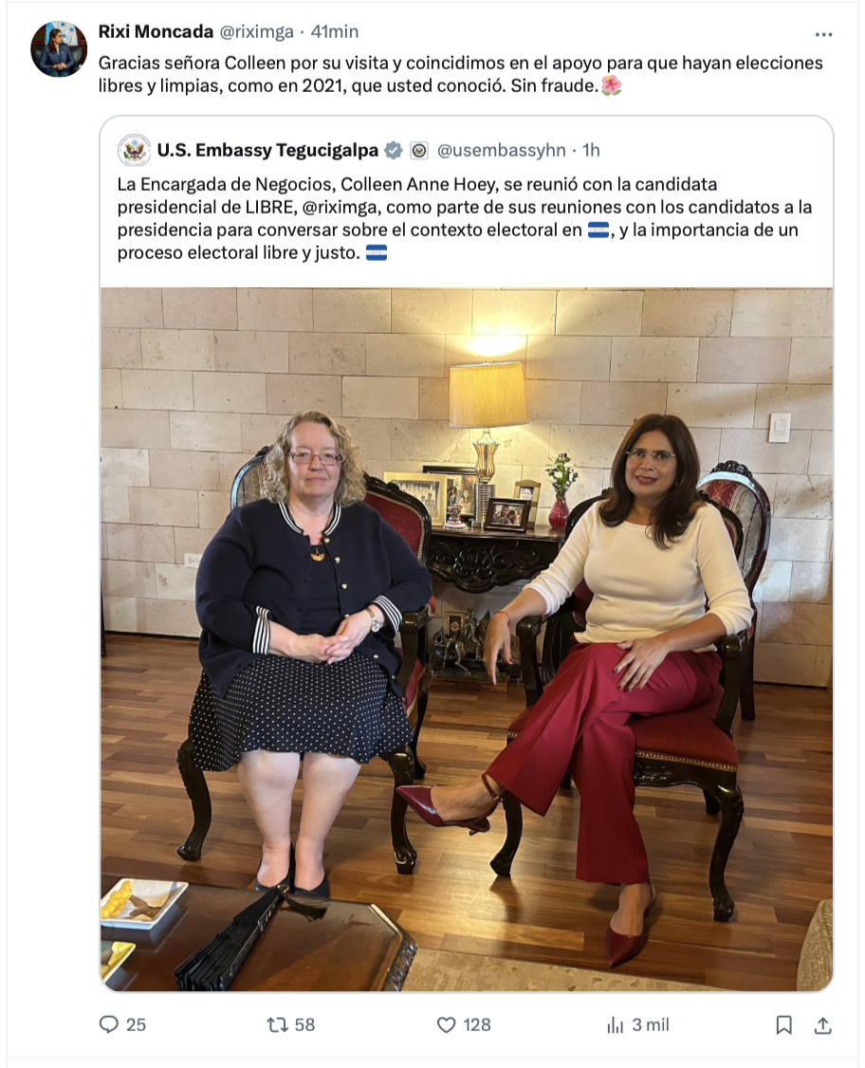Open the quoted tweet photo

pos(467,639)
